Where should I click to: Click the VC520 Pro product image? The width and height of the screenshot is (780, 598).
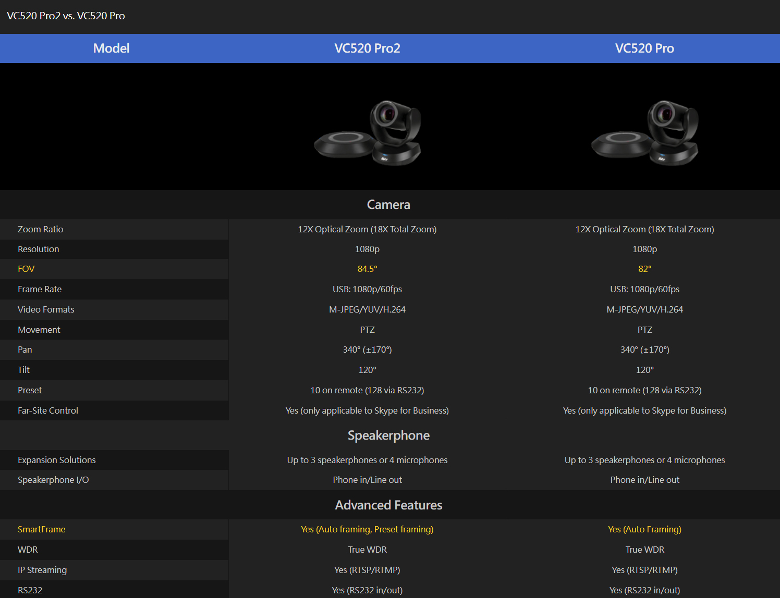645,133
